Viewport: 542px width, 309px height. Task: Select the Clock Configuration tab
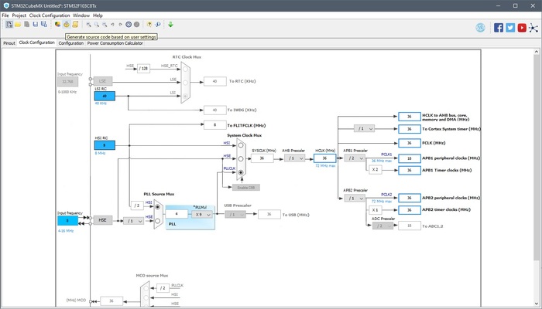[36, 42]
